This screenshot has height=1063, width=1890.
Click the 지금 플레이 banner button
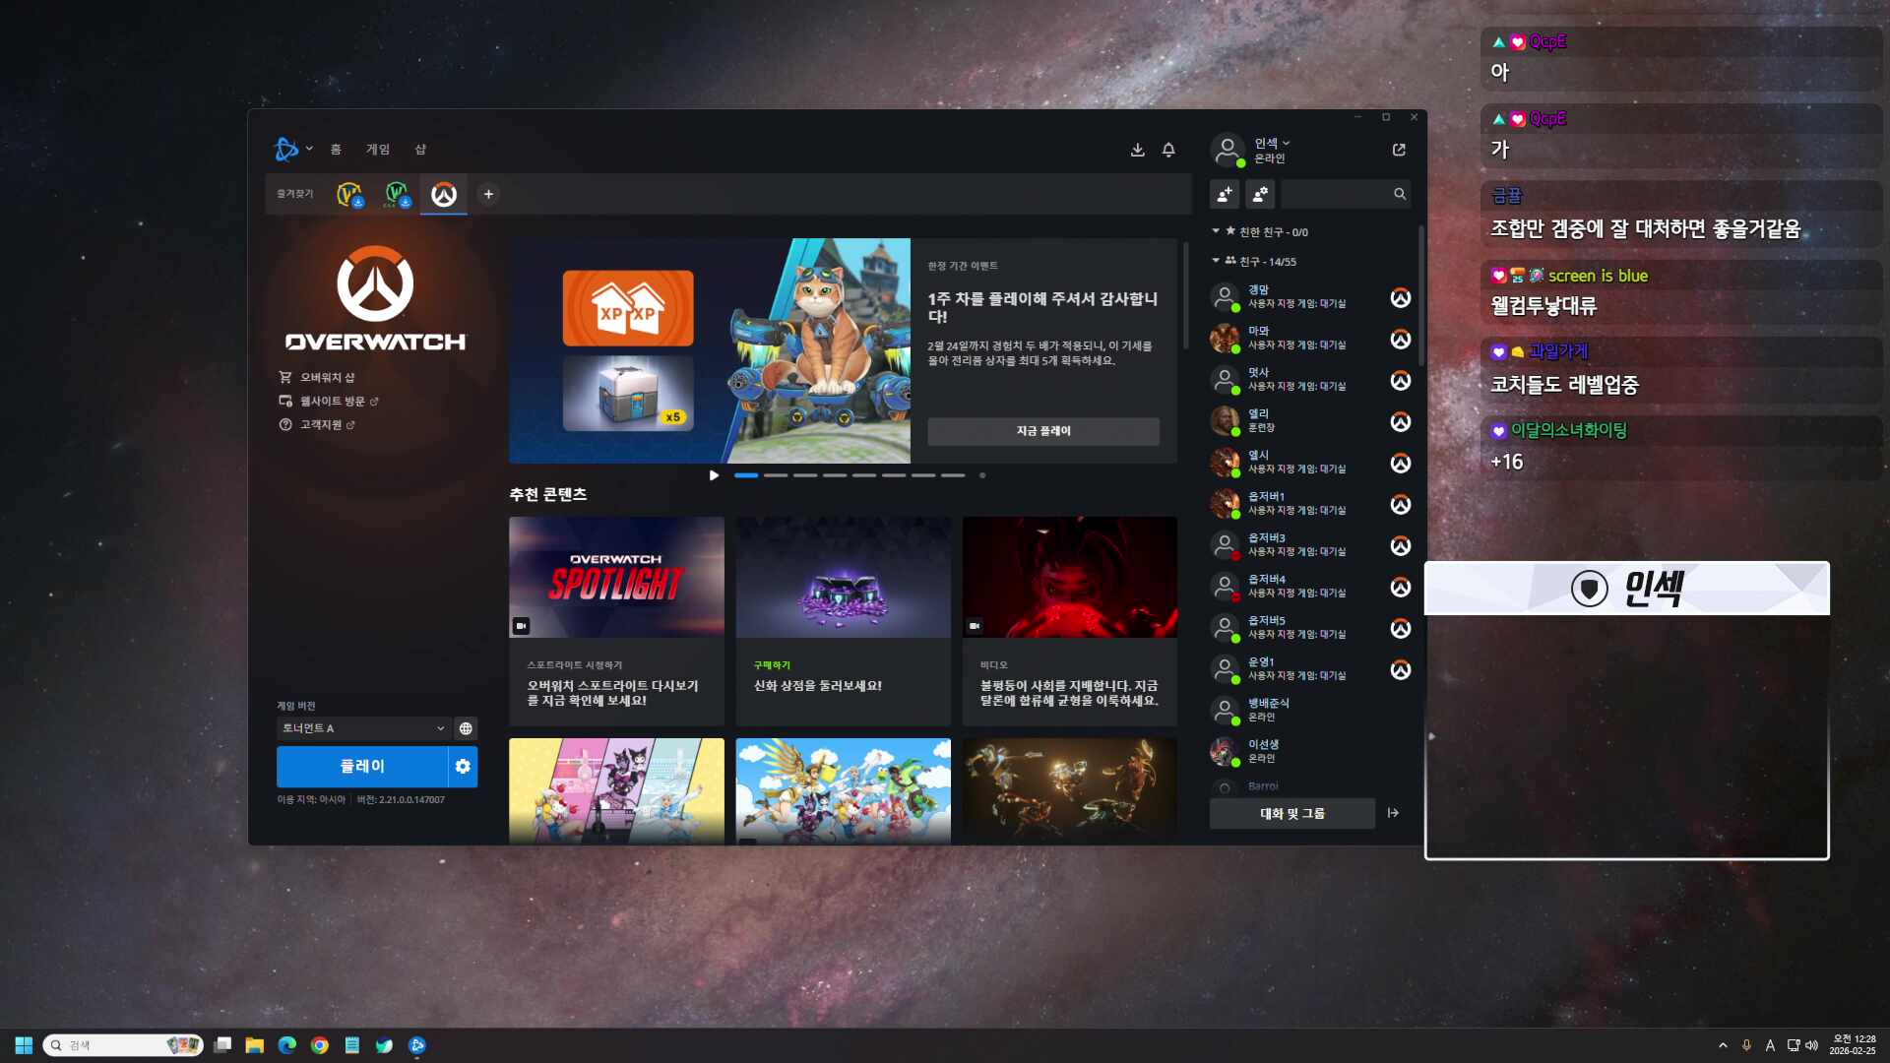(x=1043, y=431)
